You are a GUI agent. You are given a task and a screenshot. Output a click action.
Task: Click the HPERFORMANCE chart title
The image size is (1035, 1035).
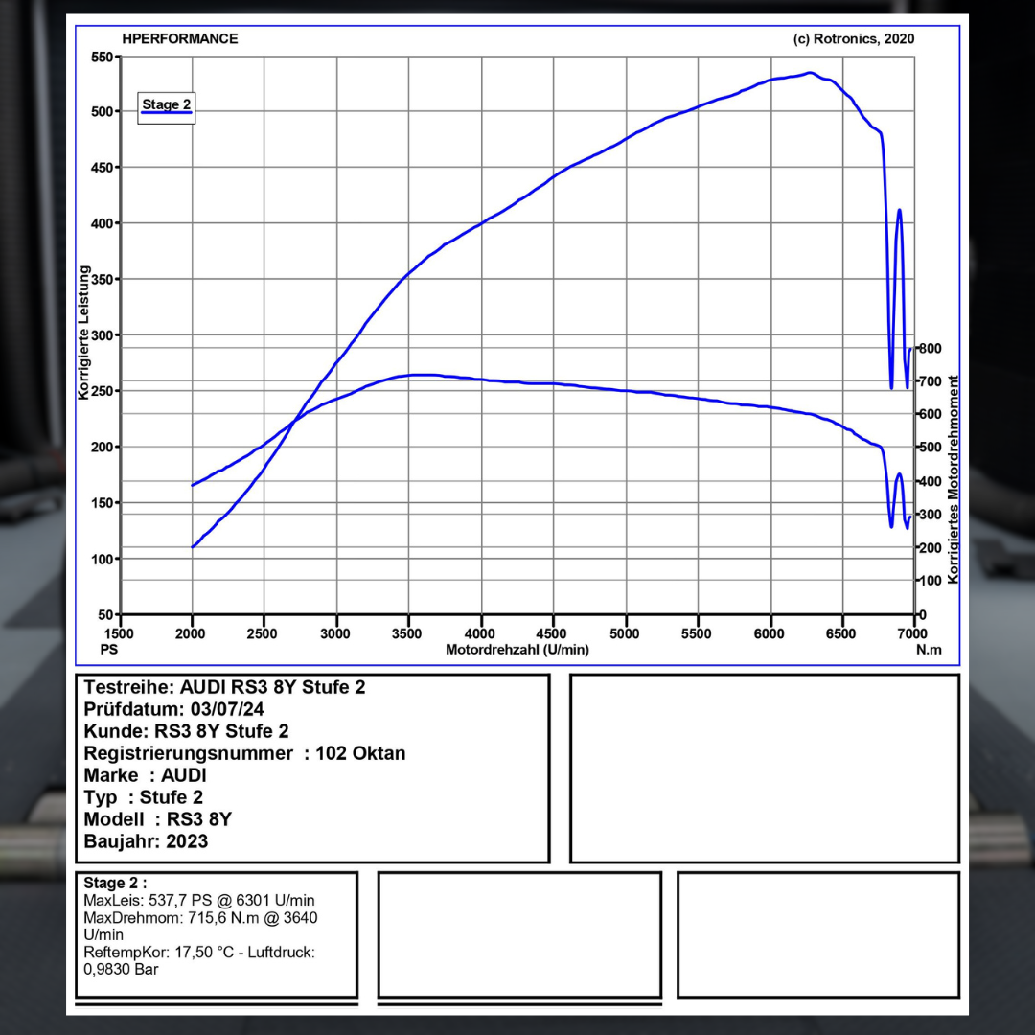[x=180, y=39]
